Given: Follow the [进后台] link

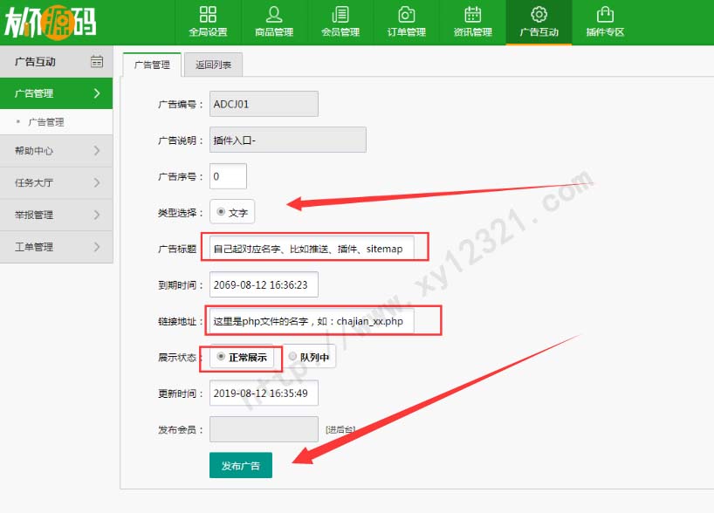Looking at the screenshot, I should (340, 429).
